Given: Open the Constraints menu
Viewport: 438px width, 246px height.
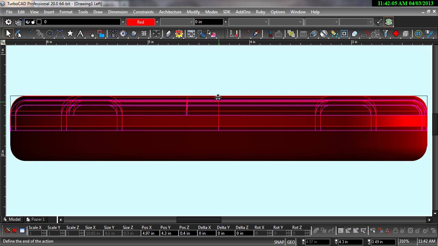Looking at the screenshot, I should tap(143, 12).
